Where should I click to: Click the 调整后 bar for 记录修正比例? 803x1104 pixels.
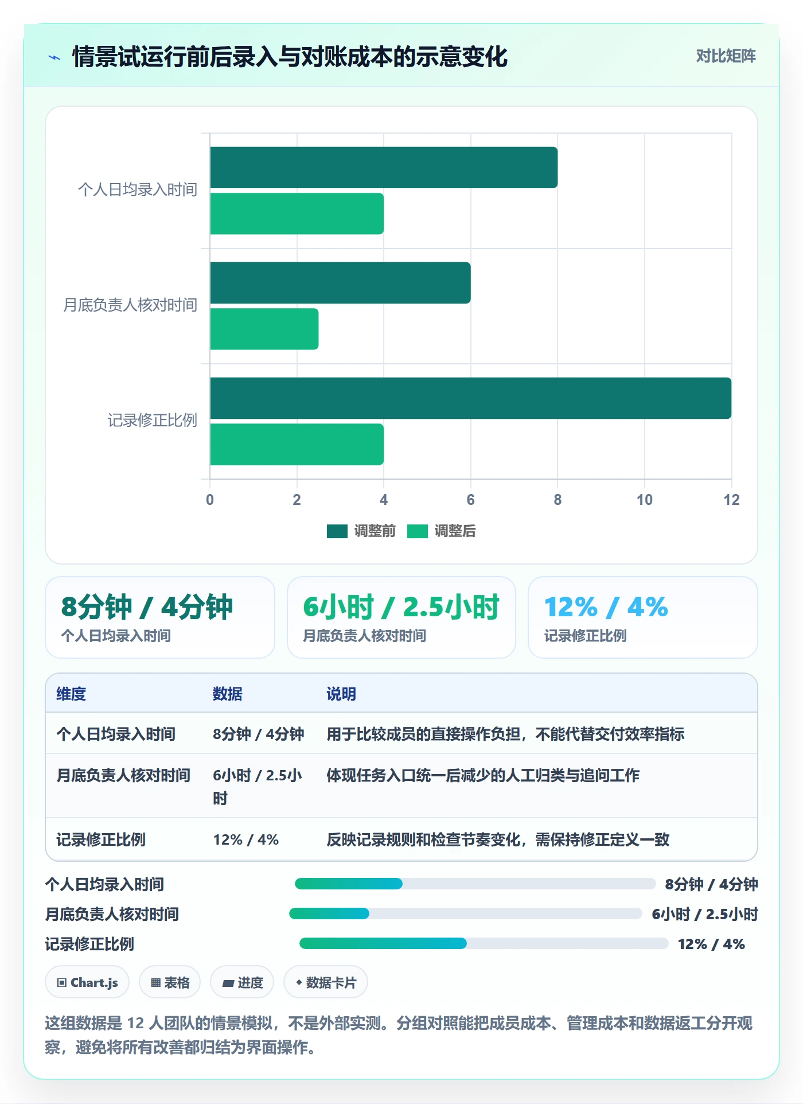click(x=297, y=444)
